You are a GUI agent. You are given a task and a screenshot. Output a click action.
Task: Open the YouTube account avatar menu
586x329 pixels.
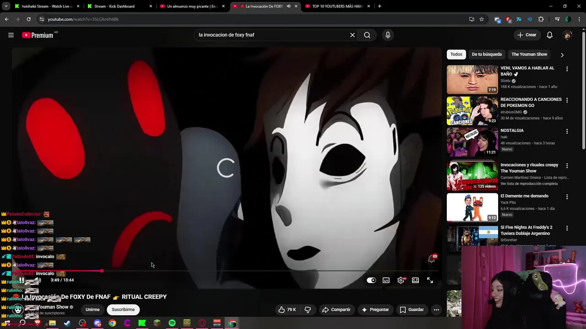point(567,35)
